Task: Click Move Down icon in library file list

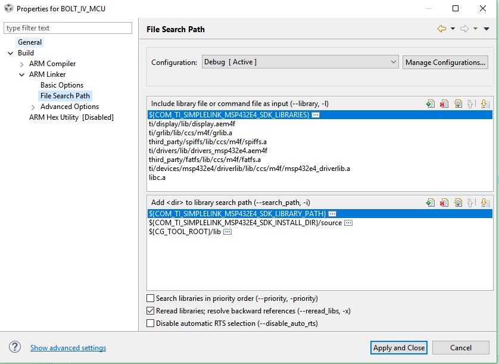Action: click(x=484, y=104)
